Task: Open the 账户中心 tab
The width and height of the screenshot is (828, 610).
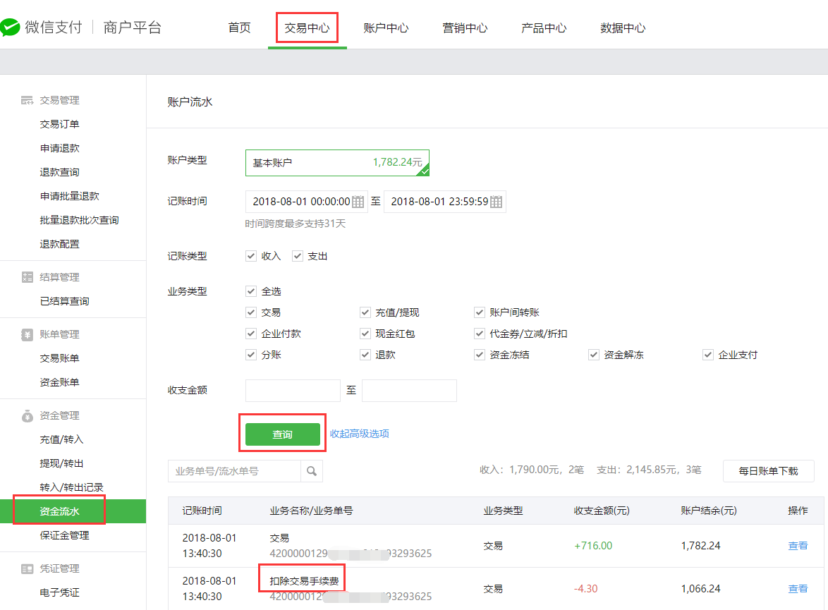Action: click(x=386, y=28)
